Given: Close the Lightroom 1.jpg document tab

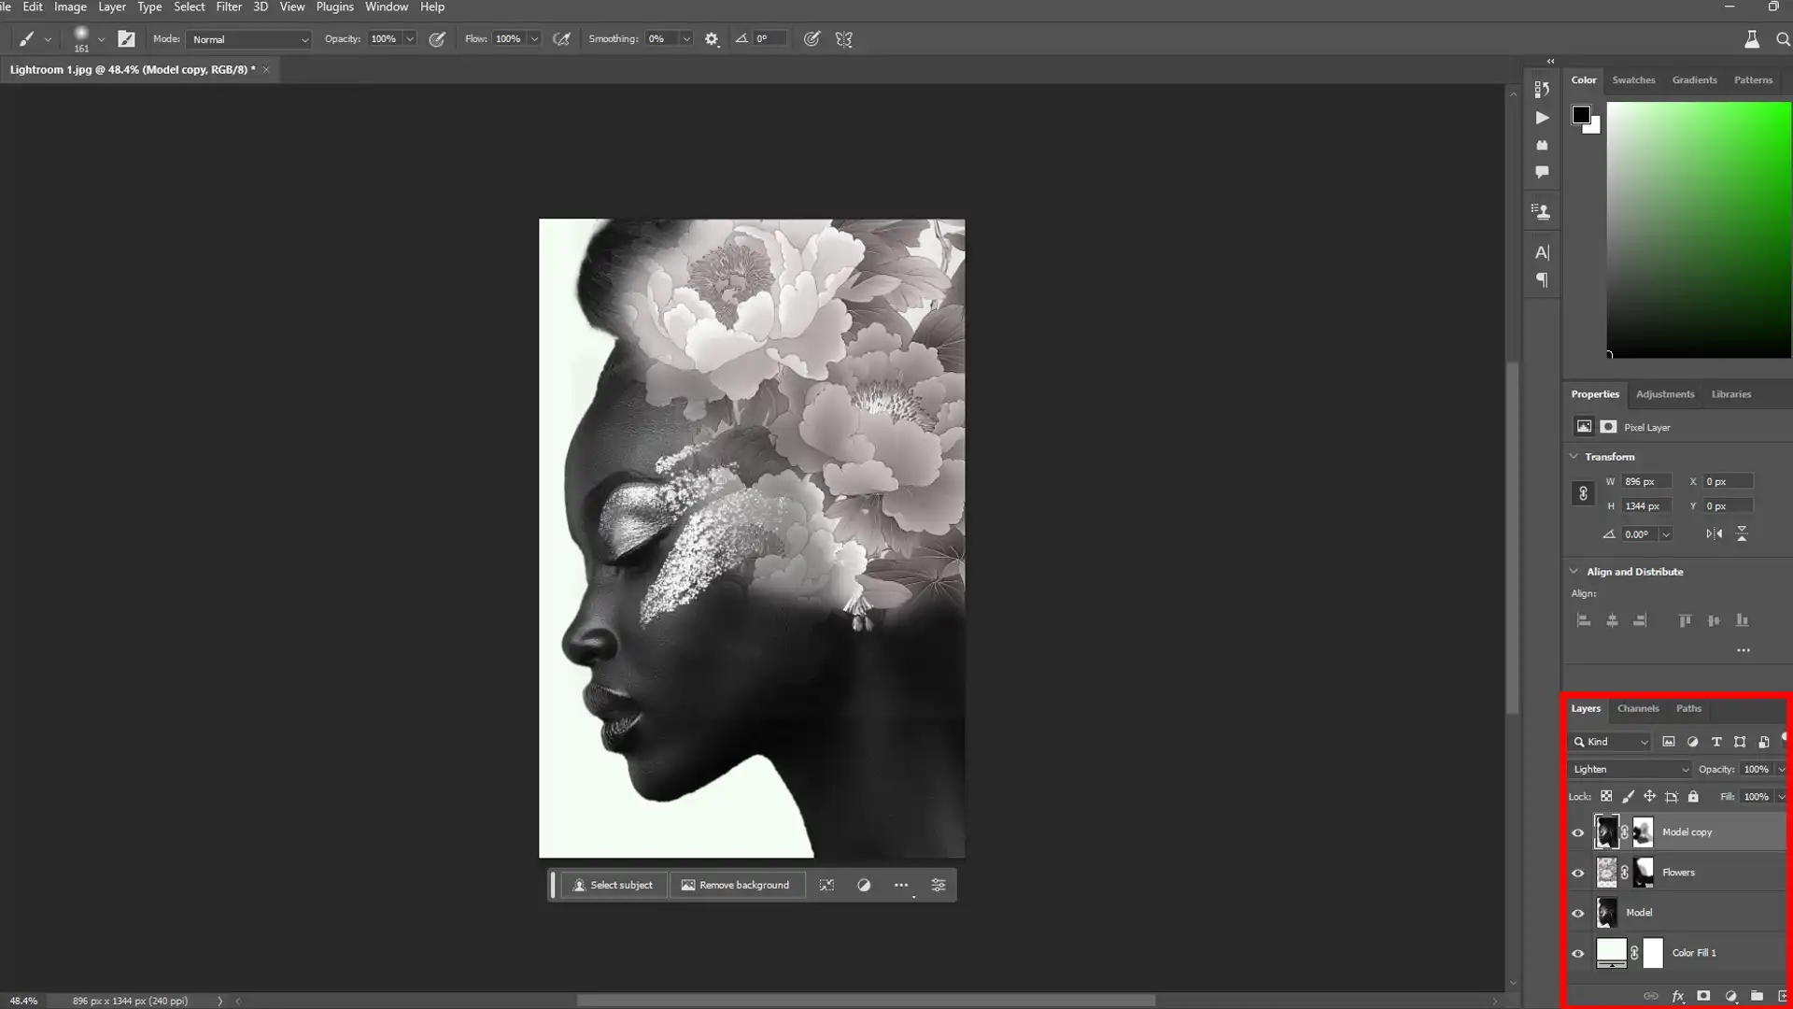Looking at the screenshot, I should coord(266,69).
